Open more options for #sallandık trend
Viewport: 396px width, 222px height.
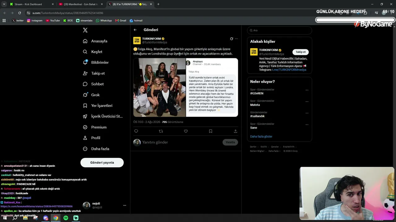click(x=307, y=113)
